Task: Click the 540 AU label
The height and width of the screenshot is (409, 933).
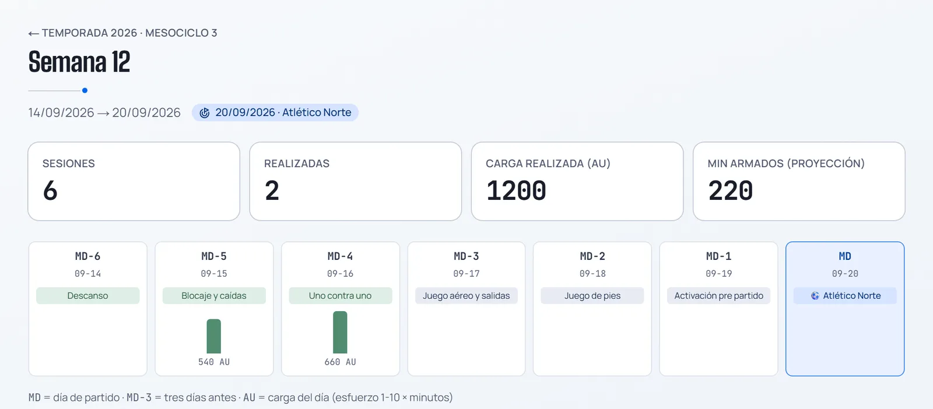Action: (x=214, y=362)
